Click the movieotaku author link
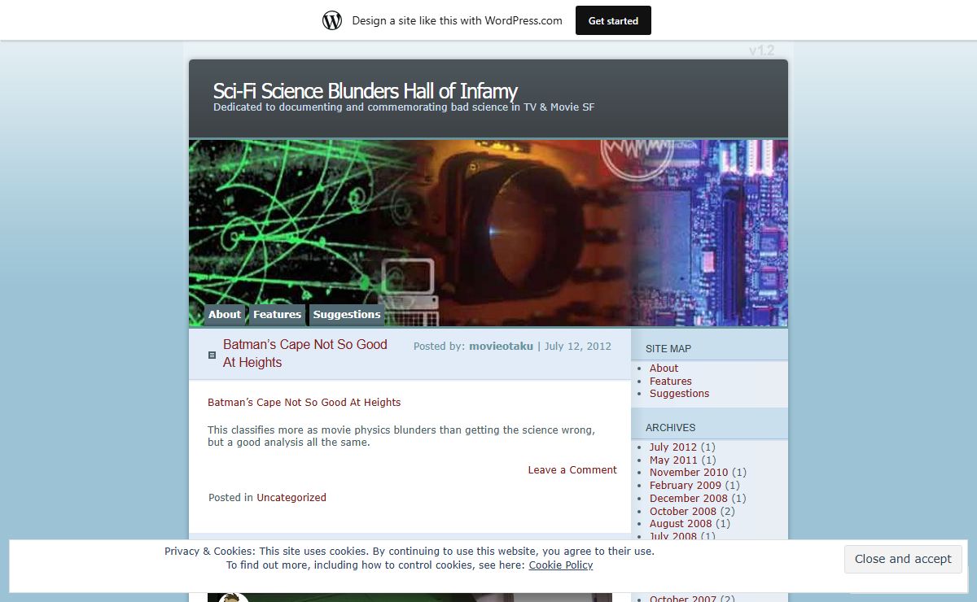Image resolution: width=977 pixels, height=602 pixels. click(x=501, y=346)
